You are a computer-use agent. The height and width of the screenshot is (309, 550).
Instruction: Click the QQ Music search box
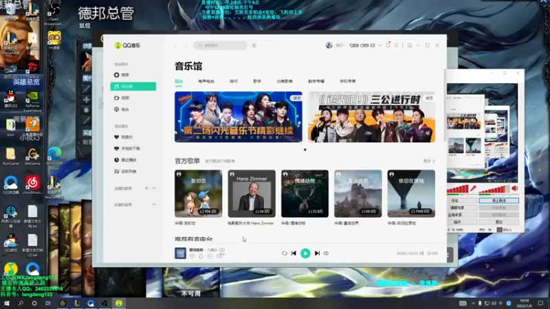point(220,45)
